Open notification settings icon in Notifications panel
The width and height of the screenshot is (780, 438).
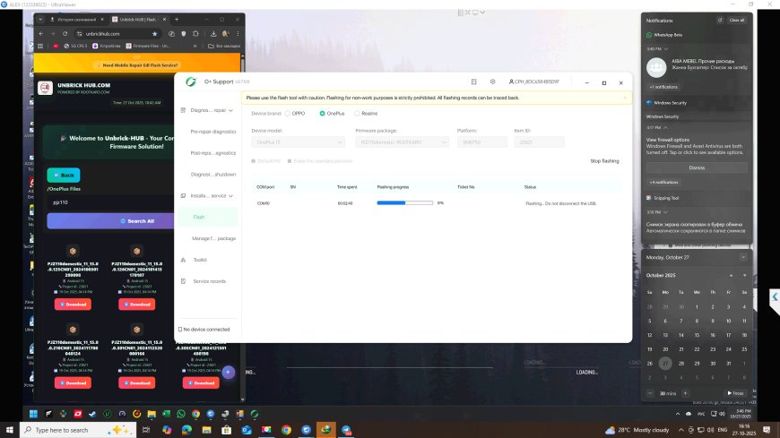(720, 21)
